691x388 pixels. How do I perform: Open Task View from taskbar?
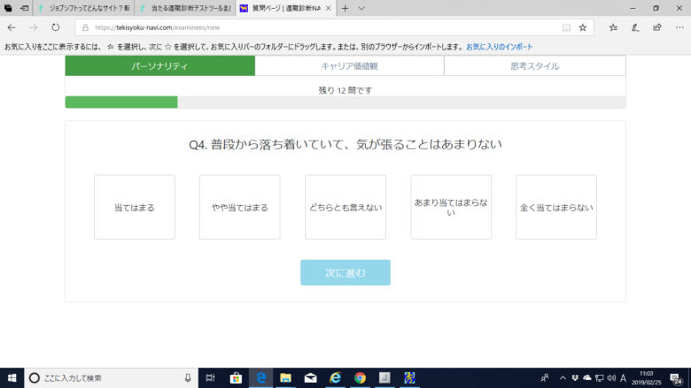(211, 378)
